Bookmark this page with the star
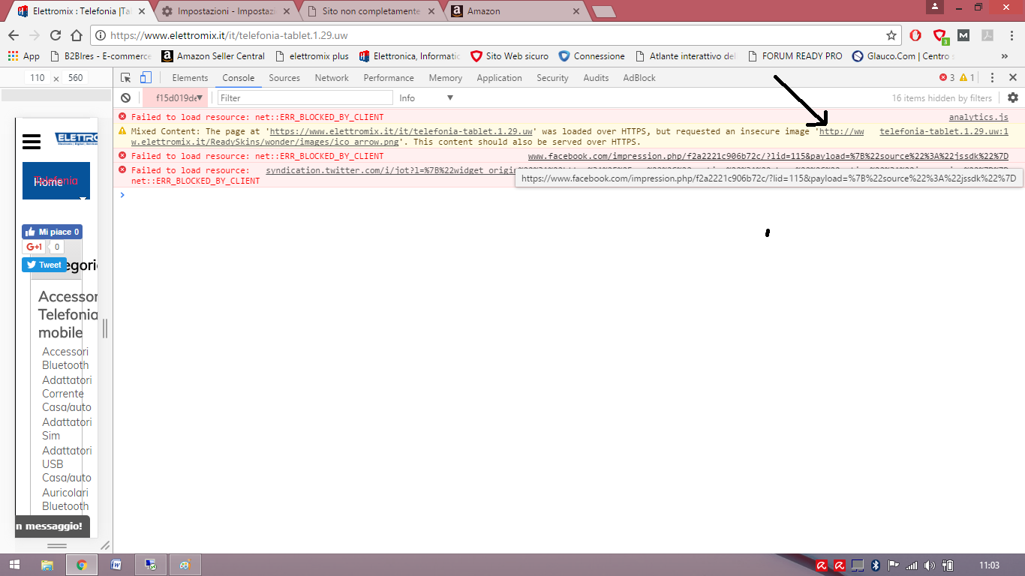This screenshot has width=1025, height=576. [891, 35]
